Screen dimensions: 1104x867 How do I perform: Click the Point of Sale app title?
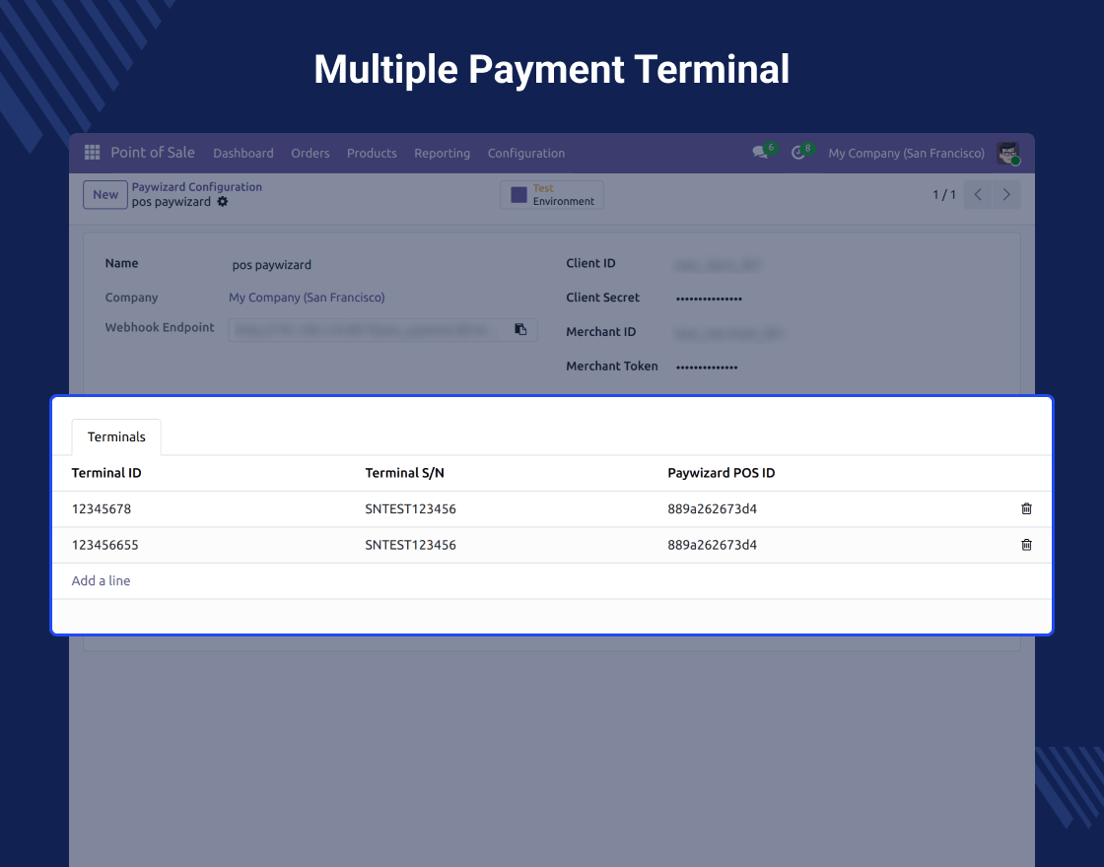click(153, 153)
